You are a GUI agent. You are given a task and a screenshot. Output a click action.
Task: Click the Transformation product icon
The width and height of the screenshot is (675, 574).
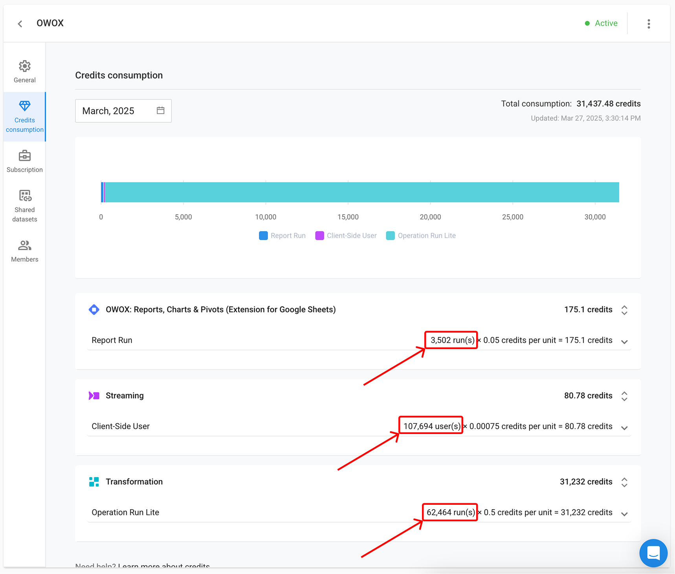point(94,482)
